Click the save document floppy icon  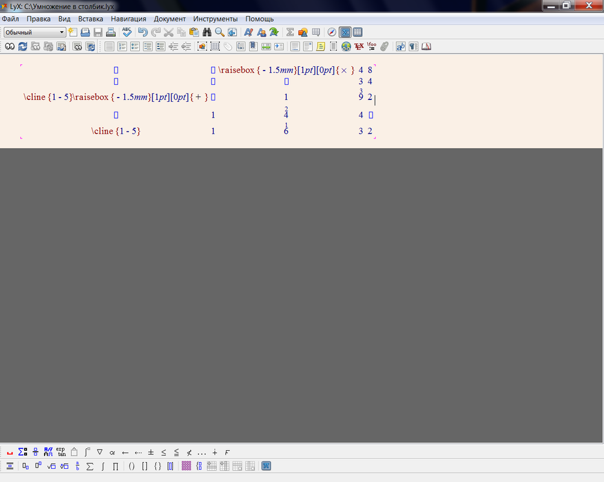click(x=98, y=33)
